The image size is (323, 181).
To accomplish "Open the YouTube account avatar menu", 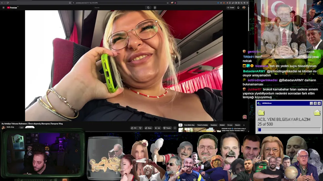I will (244, 8).
